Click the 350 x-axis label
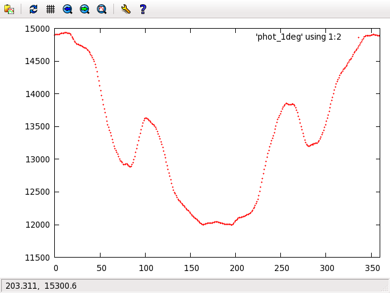This screenshot has height=293, width=390. pyautogui.click(x=372, y=268)
